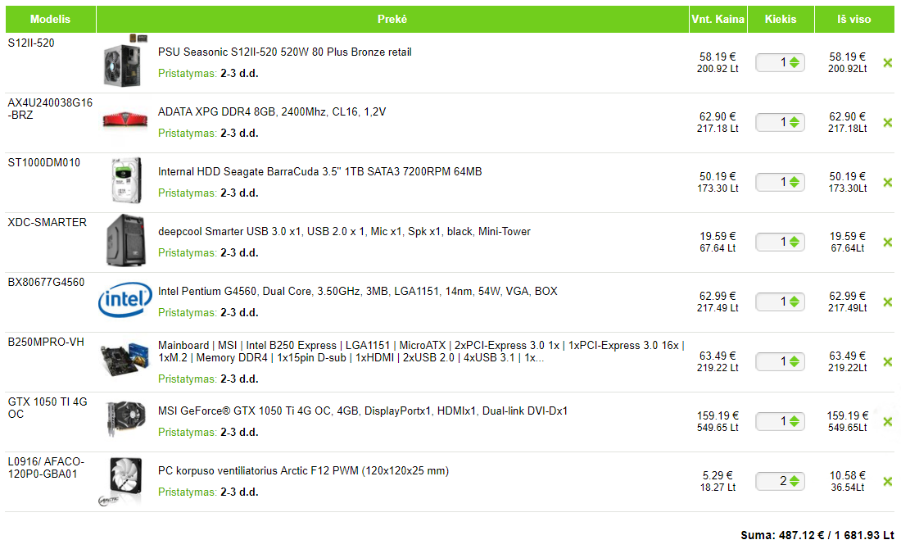The height and width of the screenshot is (549, 901).
Task: Adjust the Arctic F12 fan quantity stepper
Action: (794, 481)
